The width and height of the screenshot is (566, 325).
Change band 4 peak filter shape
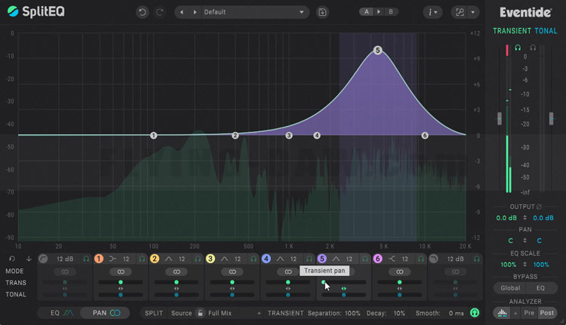[x=280, y=259]
